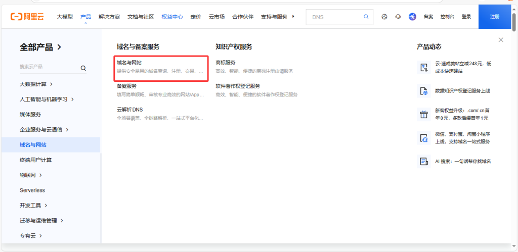
Task: Open 软件著作权登记服务 link
Action: tap(238, 86)
